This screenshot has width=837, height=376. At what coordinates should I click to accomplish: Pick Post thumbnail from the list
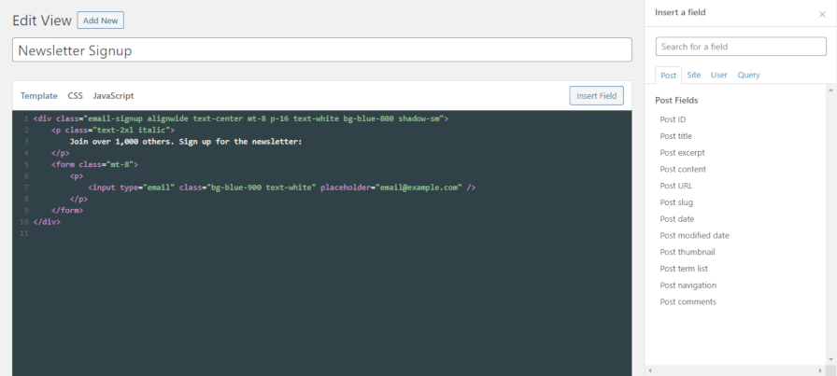click(x=687, y=252)
